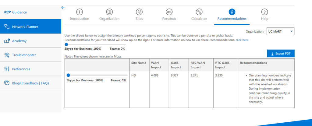Image resolution: width=312 pixels, height=126 pixels.
Task: Switch to the Recommendations tab
Action: point(232,19)
